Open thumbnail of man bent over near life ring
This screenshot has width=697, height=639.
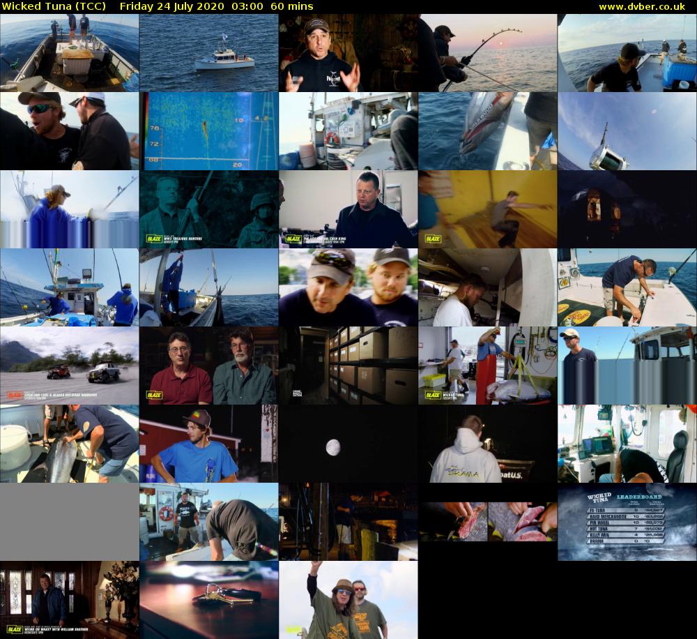point(209,522)
